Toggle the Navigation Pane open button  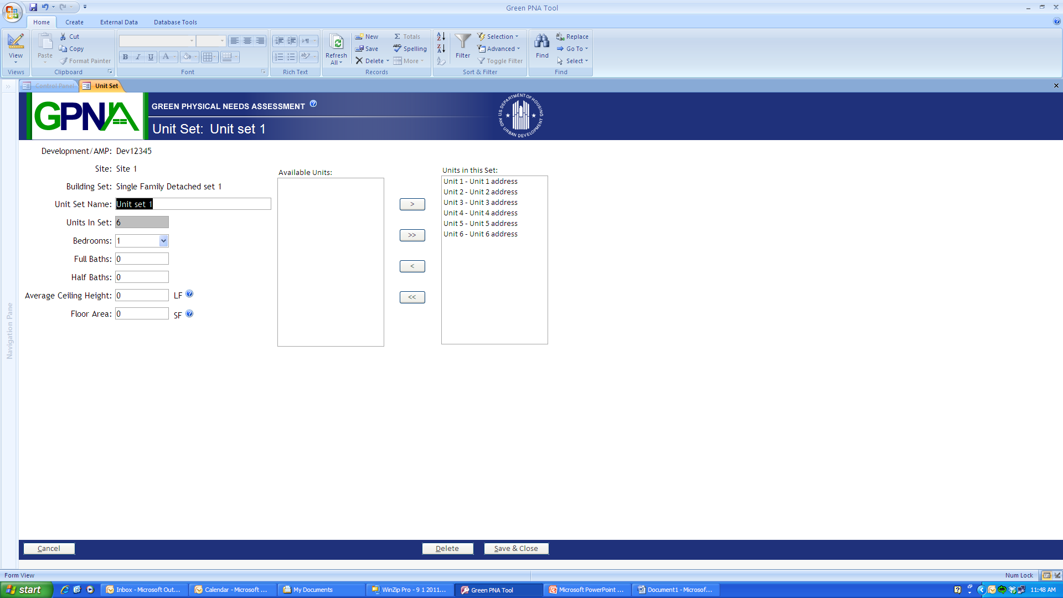8,86
